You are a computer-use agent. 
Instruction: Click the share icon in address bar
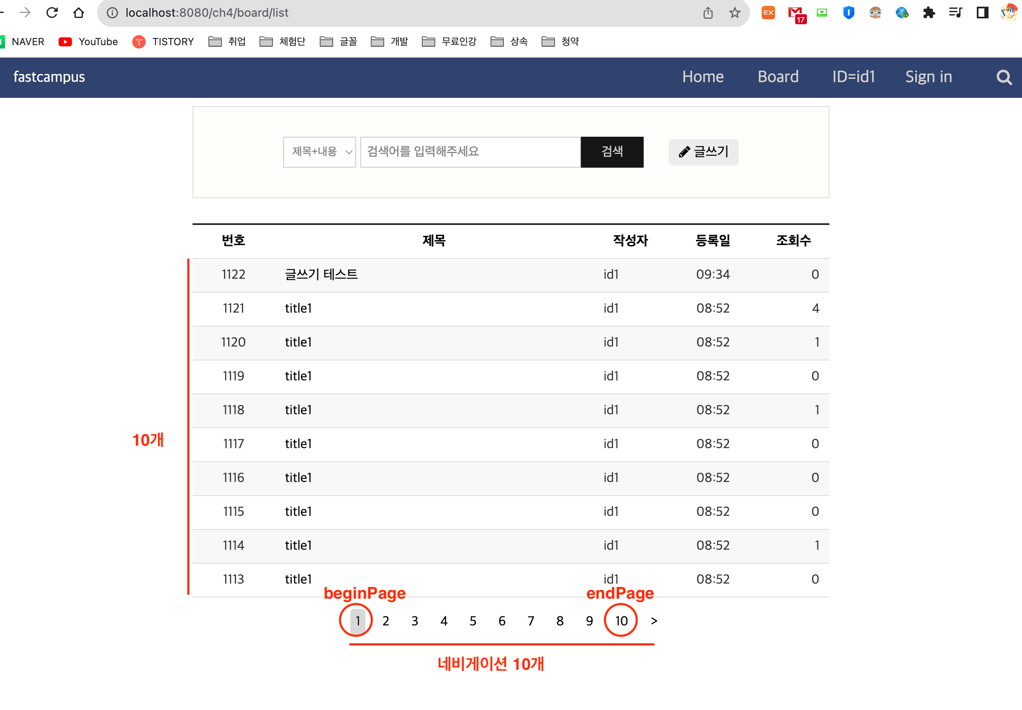pos(708,13)
